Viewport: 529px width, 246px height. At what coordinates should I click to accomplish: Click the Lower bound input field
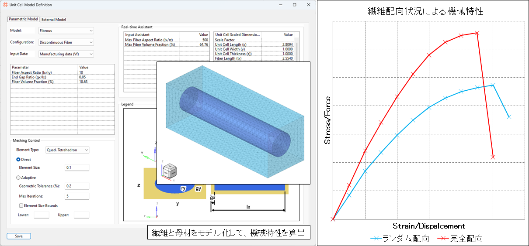click(42, 215)
